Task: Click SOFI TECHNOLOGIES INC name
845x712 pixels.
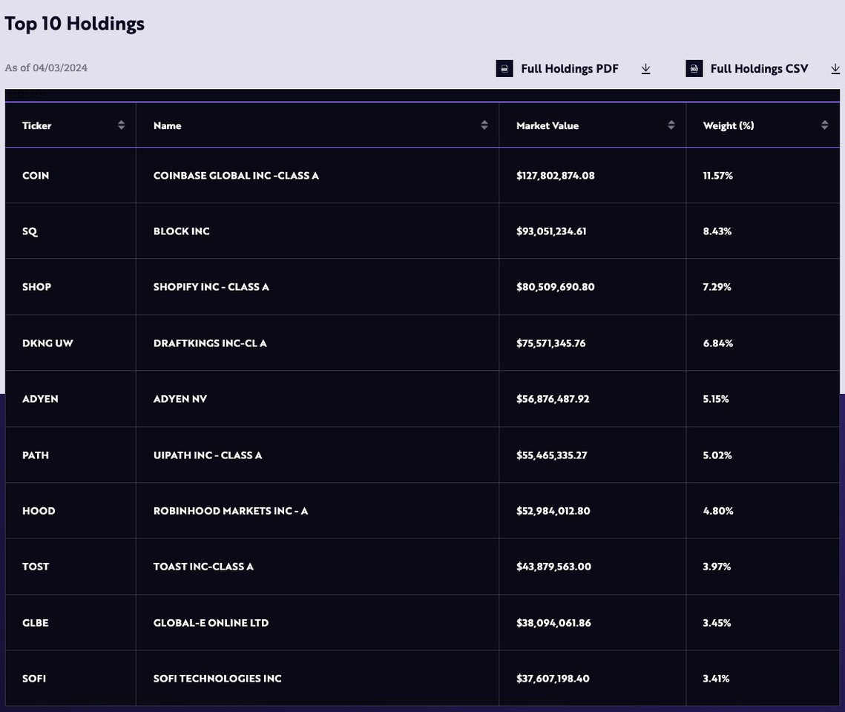Action: (217, 679)
